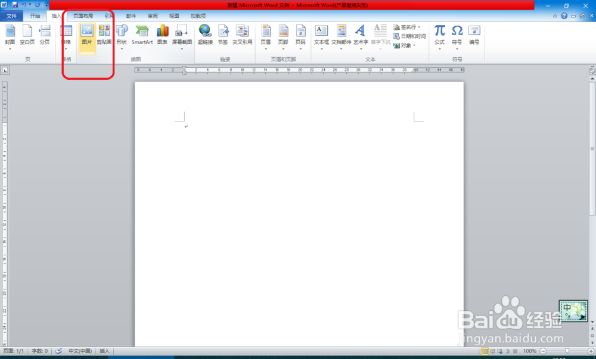Open the 100% zoom level dialog
Viewport: 596px width, 359px height.
click(529, 351)
